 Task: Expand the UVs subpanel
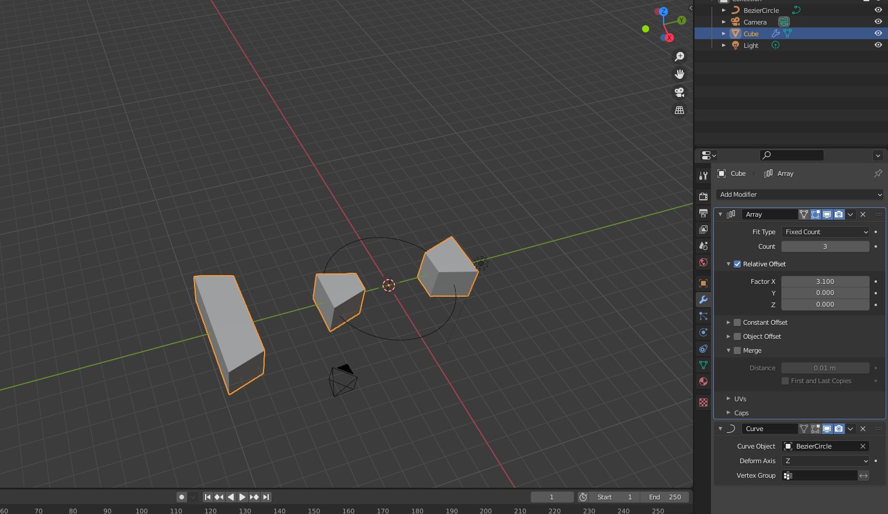(x=729, y=399)
